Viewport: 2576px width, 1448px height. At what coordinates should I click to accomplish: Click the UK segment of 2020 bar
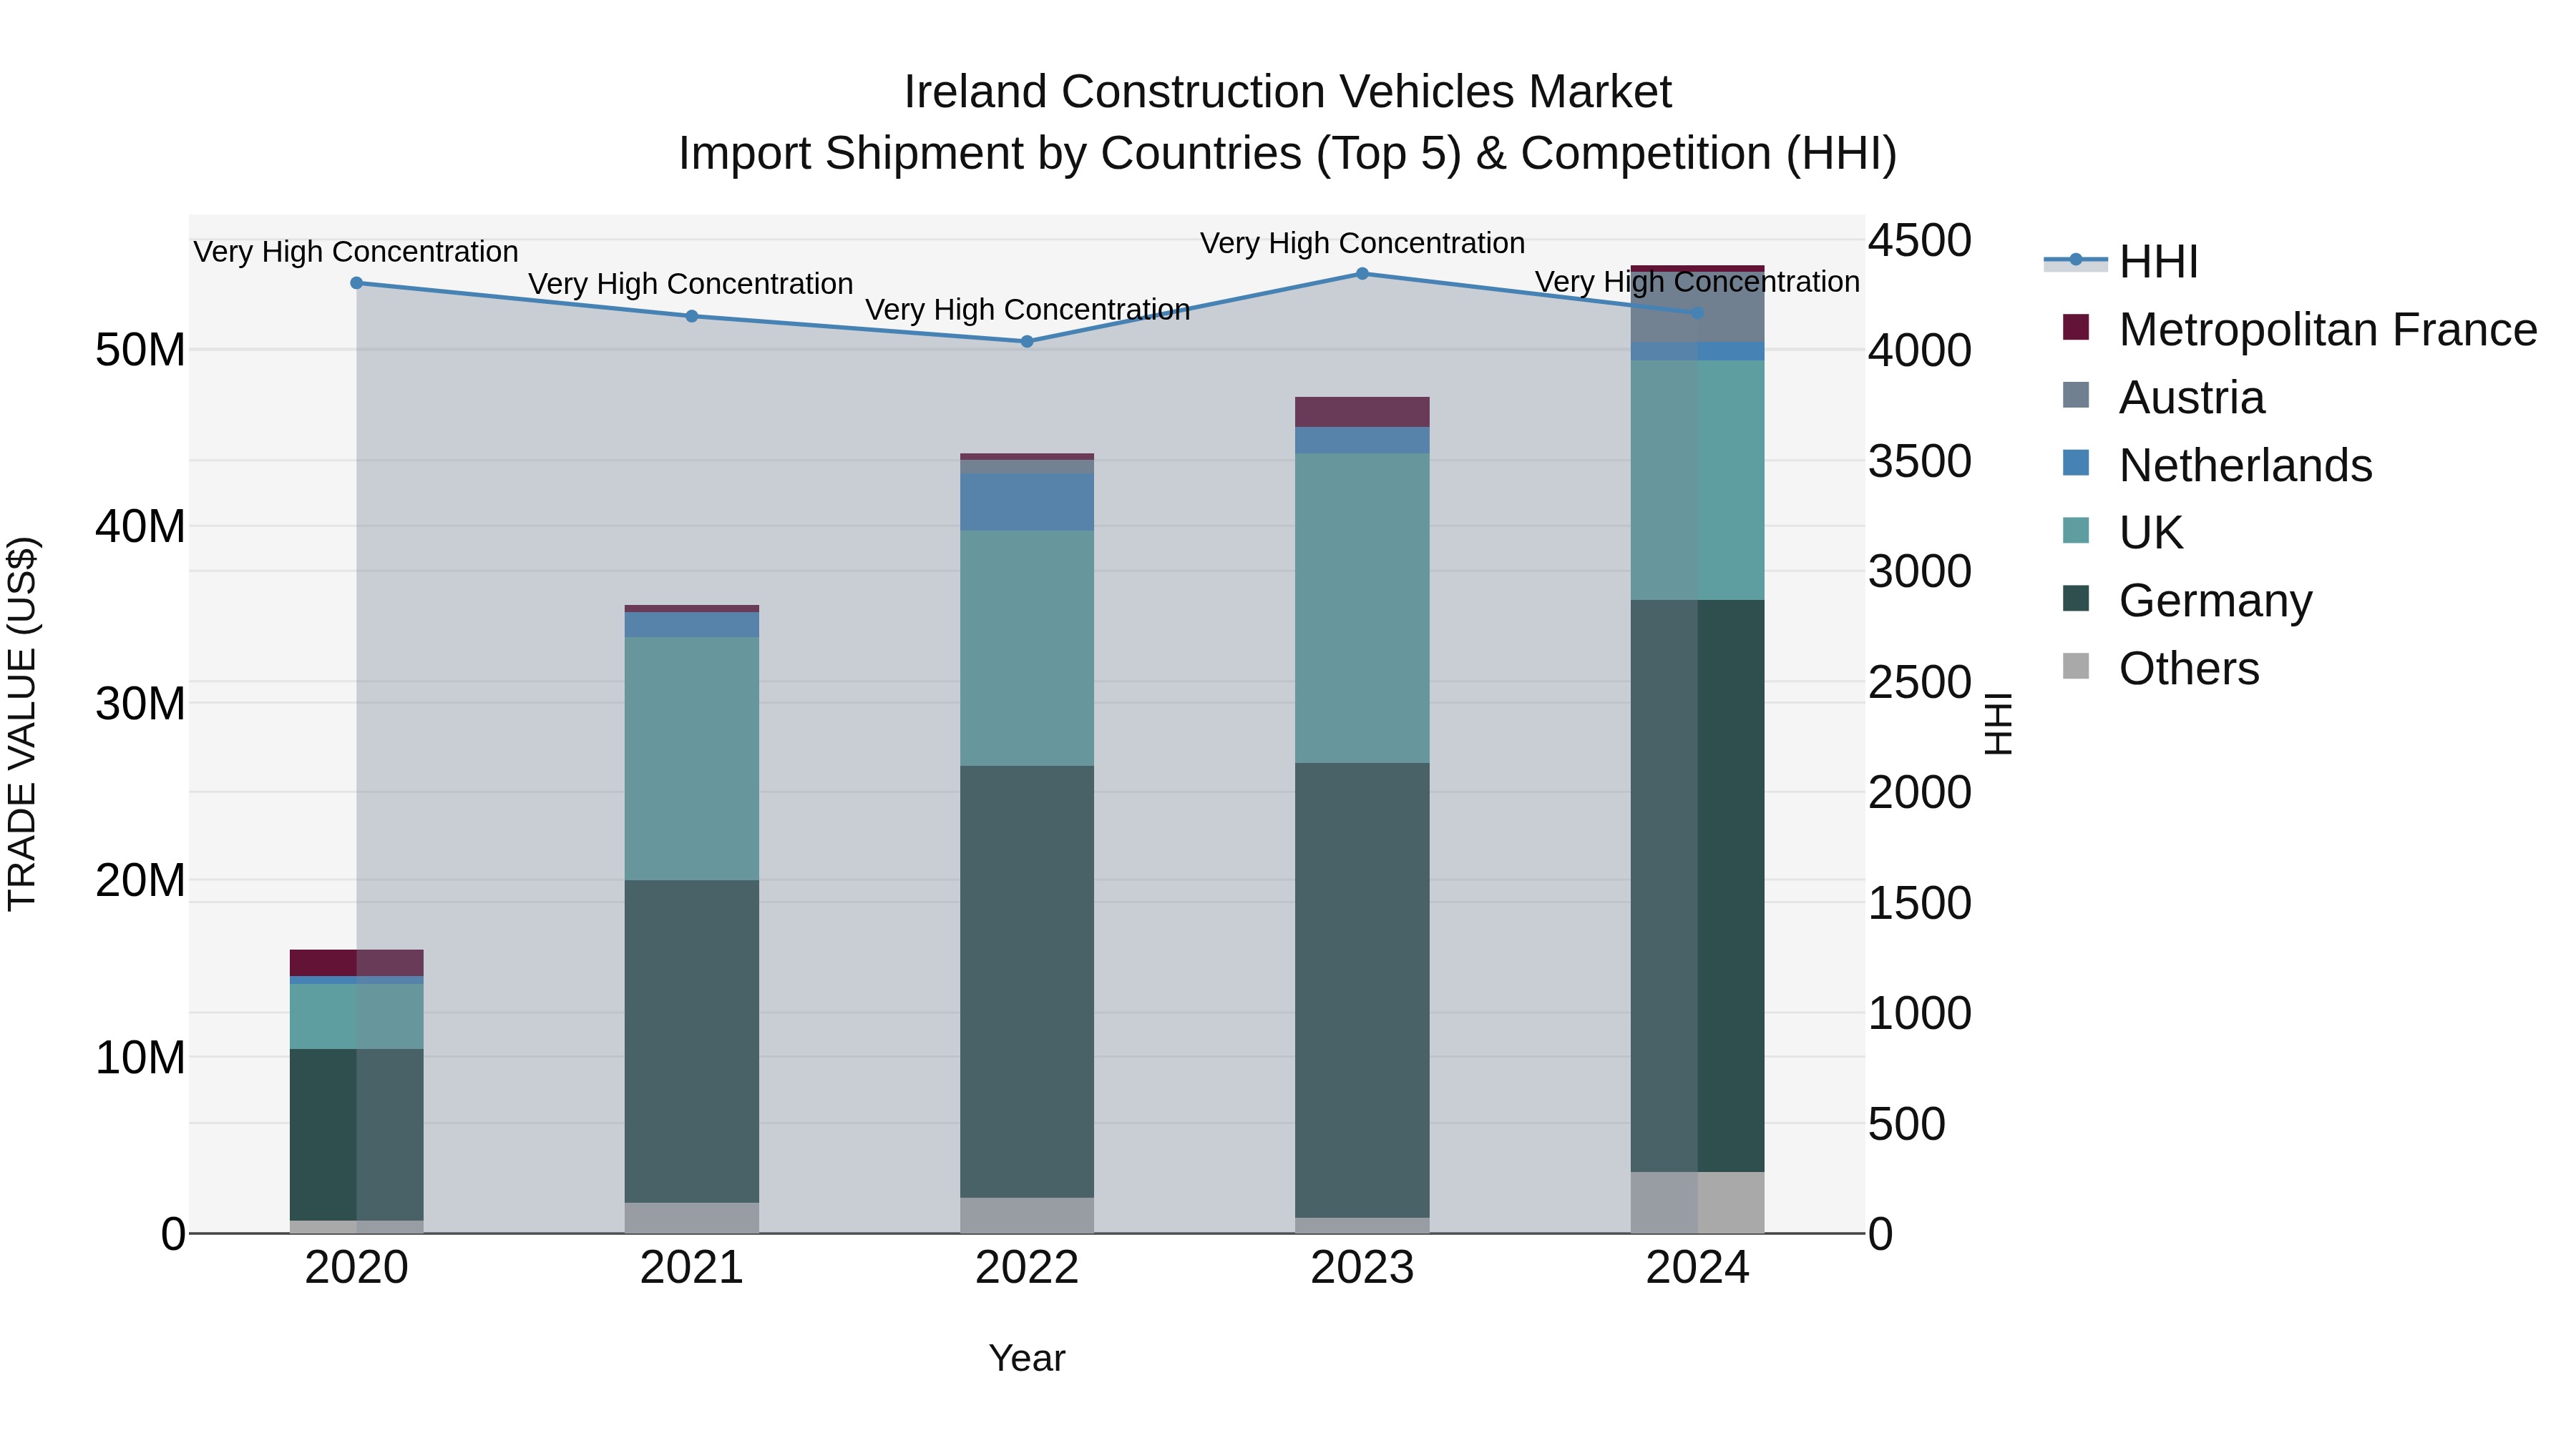tap(357, 1016)
